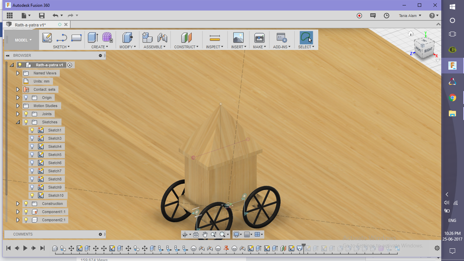Select the Scripts and Add-Ins icon
464x261 pixels.
coord(282,37)
